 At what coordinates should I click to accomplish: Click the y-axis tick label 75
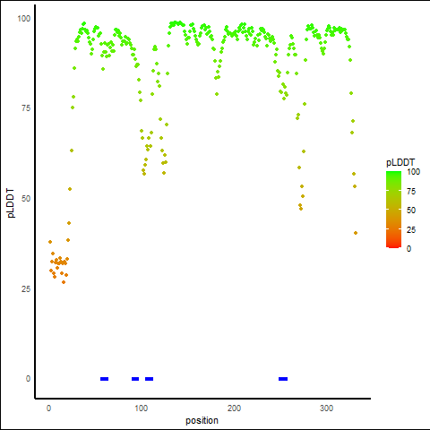click(x=26, y=108)
